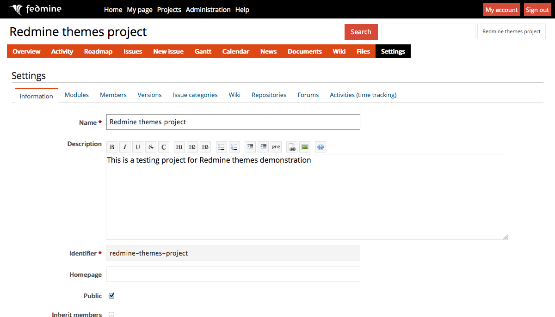Open Administration in top menu
Screen dimensions: 555x317
coord(208,10)
